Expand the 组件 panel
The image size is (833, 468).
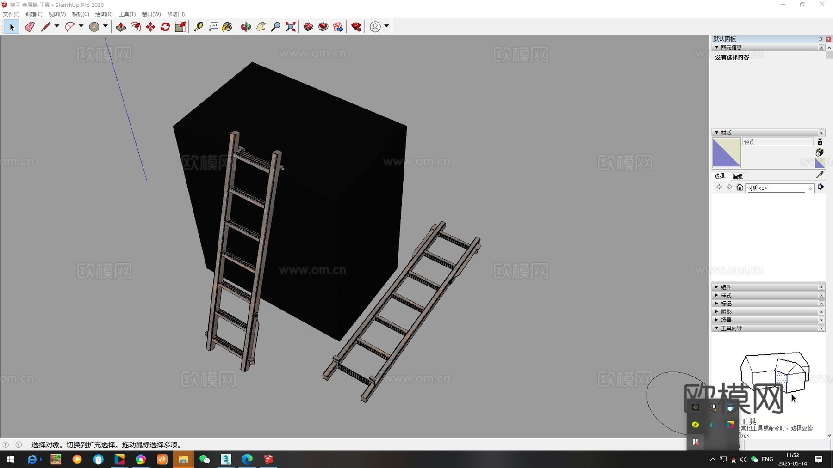(x=717, y=287)
